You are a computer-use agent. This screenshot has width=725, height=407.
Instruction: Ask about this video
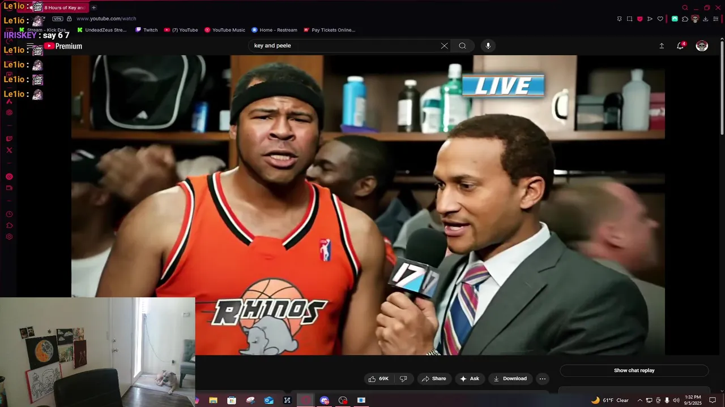click(x=470, y=379)
